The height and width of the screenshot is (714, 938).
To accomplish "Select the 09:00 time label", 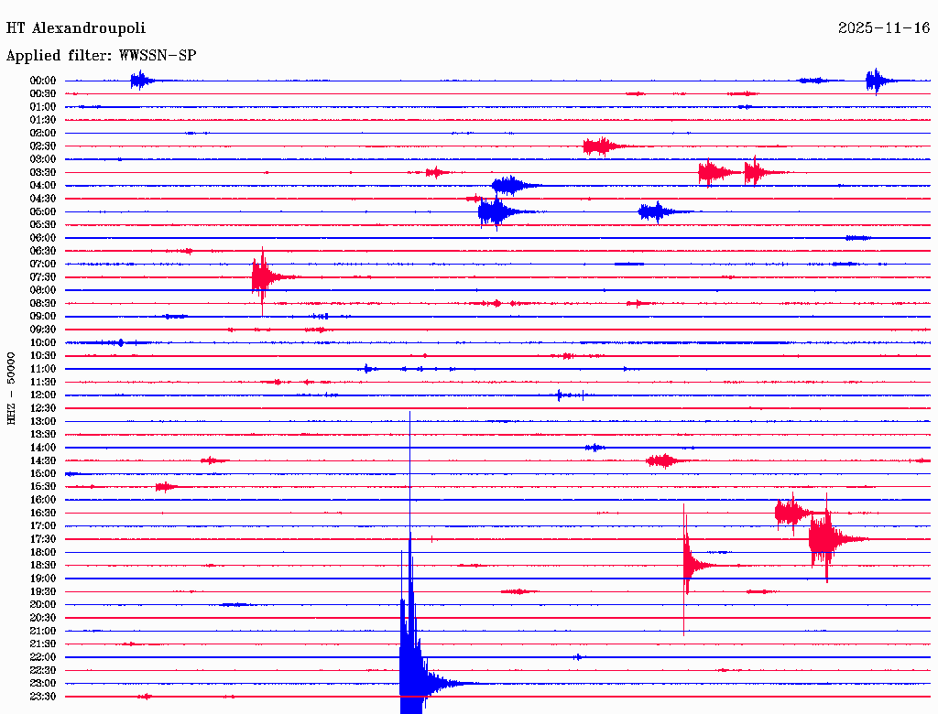I will tap(43, 317).
